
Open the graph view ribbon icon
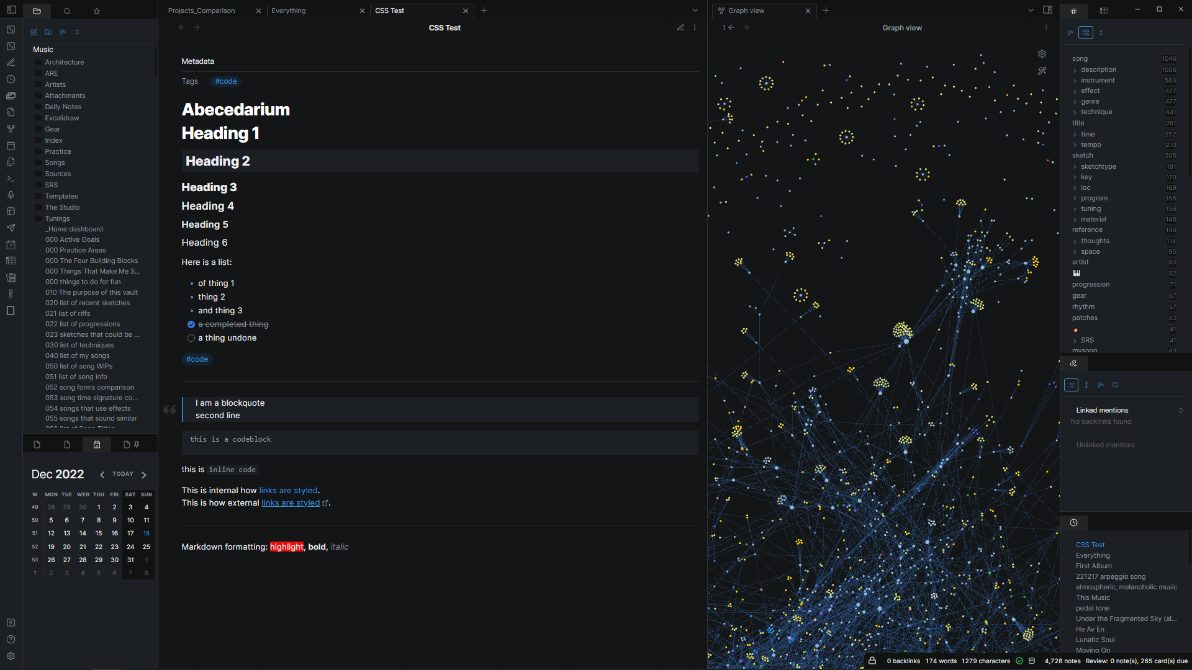pos(11,129)
